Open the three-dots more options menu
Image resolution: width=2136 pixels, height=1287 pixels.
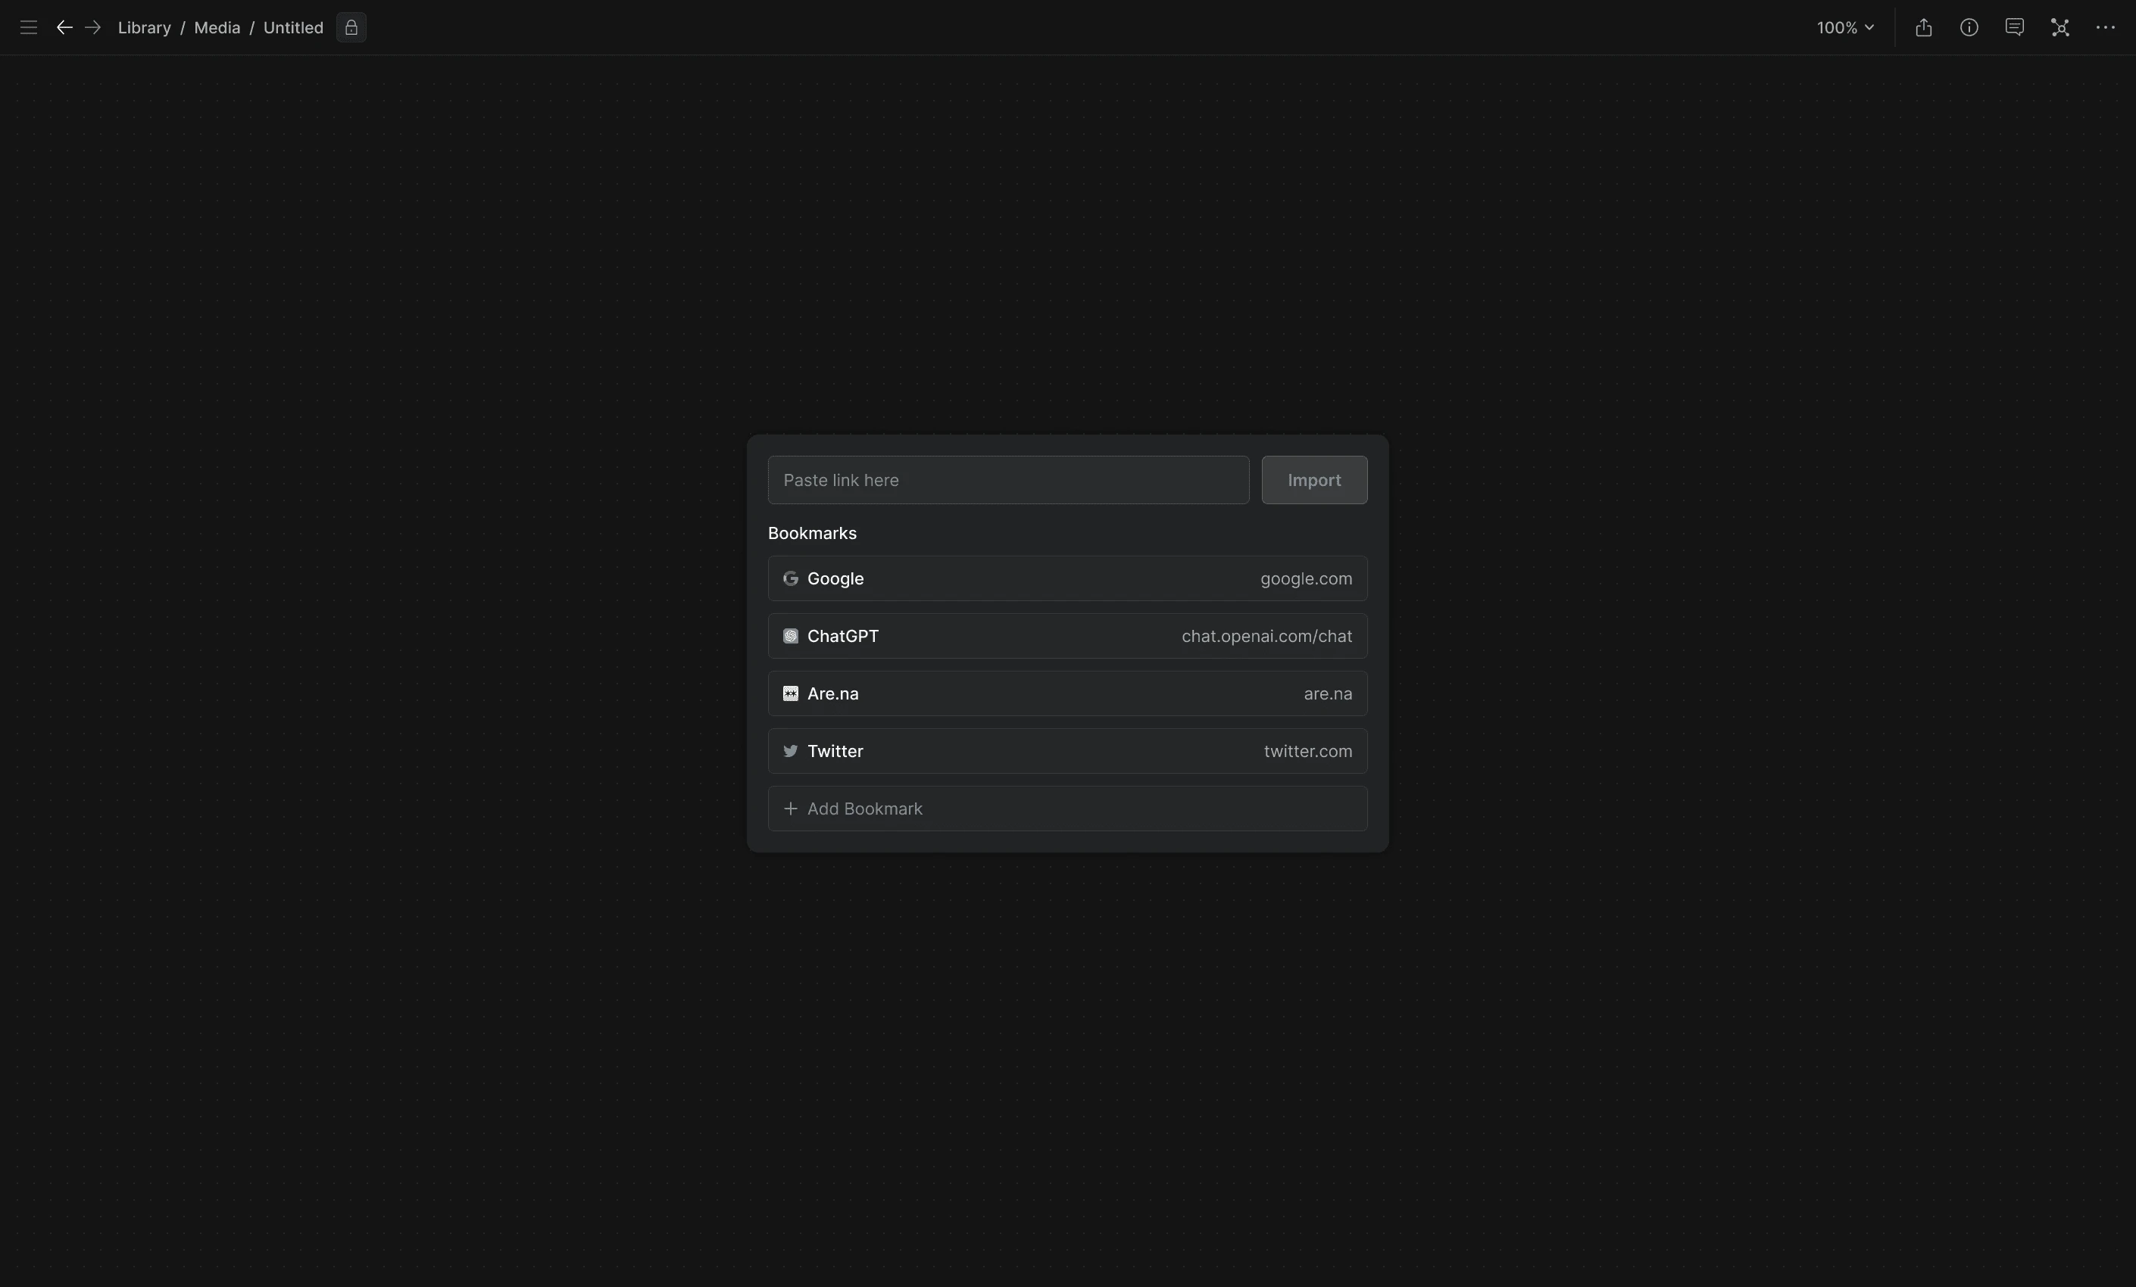[2106, 28]
